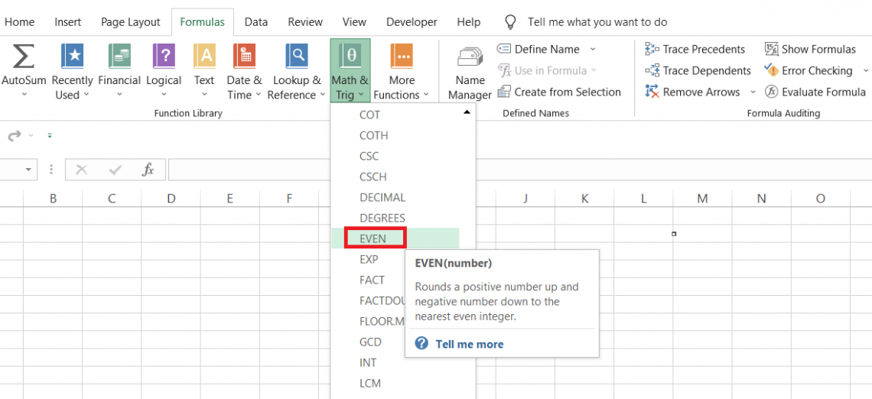Click the Insert Function fx button

[148, 170]
